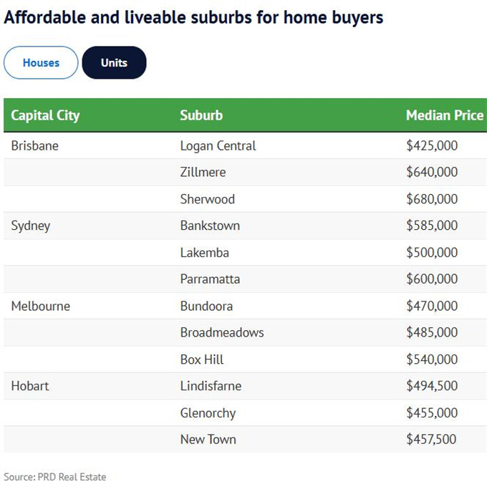Click the Bankstown suburb entry
Viewport: 487px width, 487px height.
pos(210,226)
